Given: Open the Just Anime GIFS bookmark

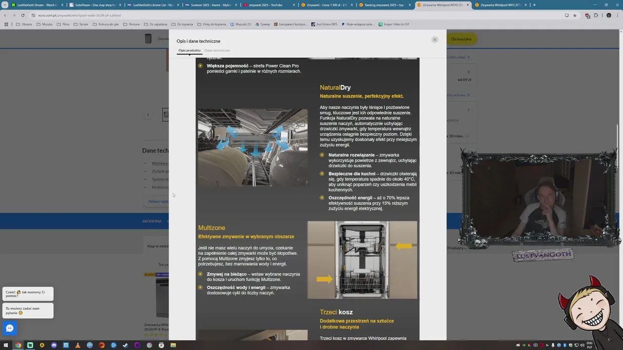Looking at the screenshot, I should coord(324,24).
